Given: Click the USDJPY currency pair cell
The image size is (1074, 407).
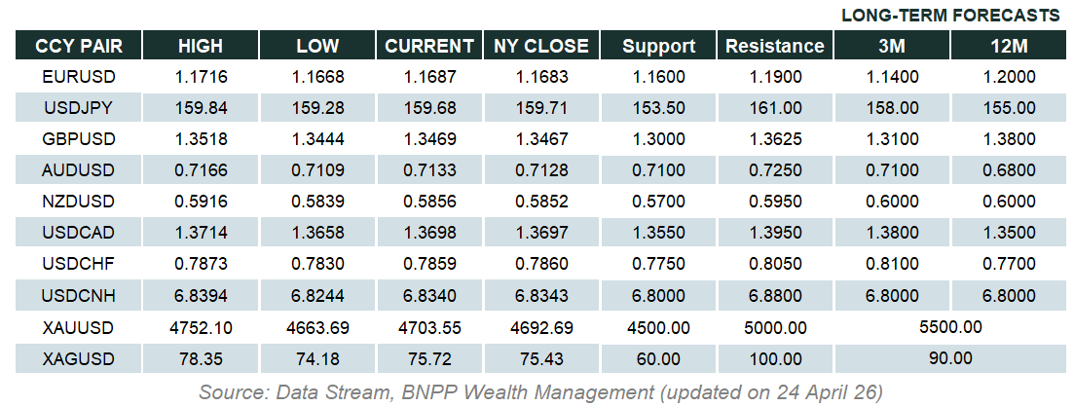Looking at the screenshot, I should coord(79,108).
